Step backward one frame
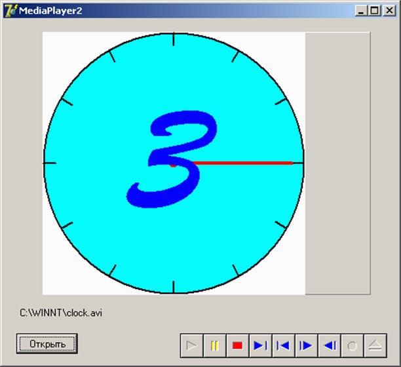 tap(330, 345)
